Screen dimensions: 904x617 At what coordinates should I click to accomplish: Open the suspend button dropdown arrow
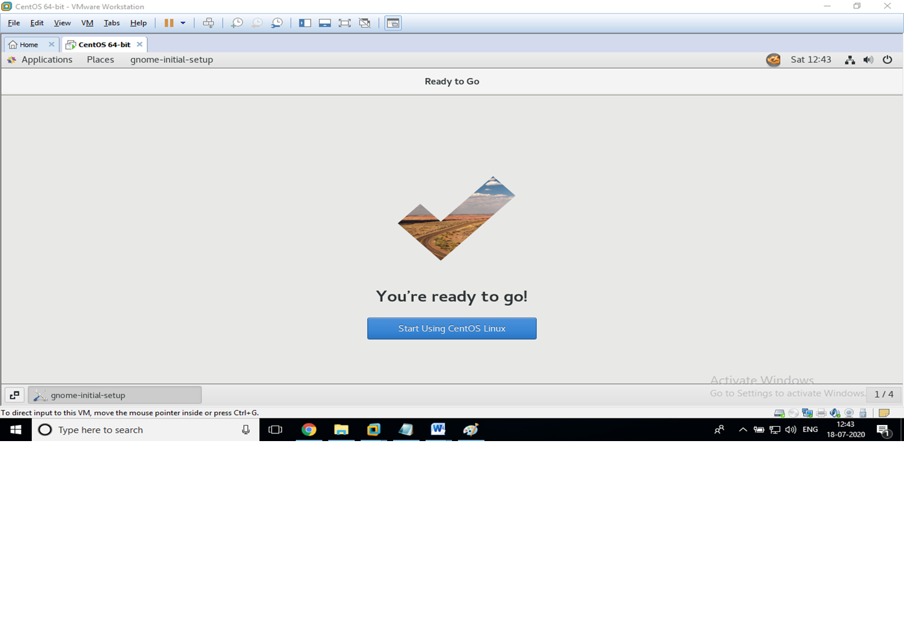pos(183,23)
